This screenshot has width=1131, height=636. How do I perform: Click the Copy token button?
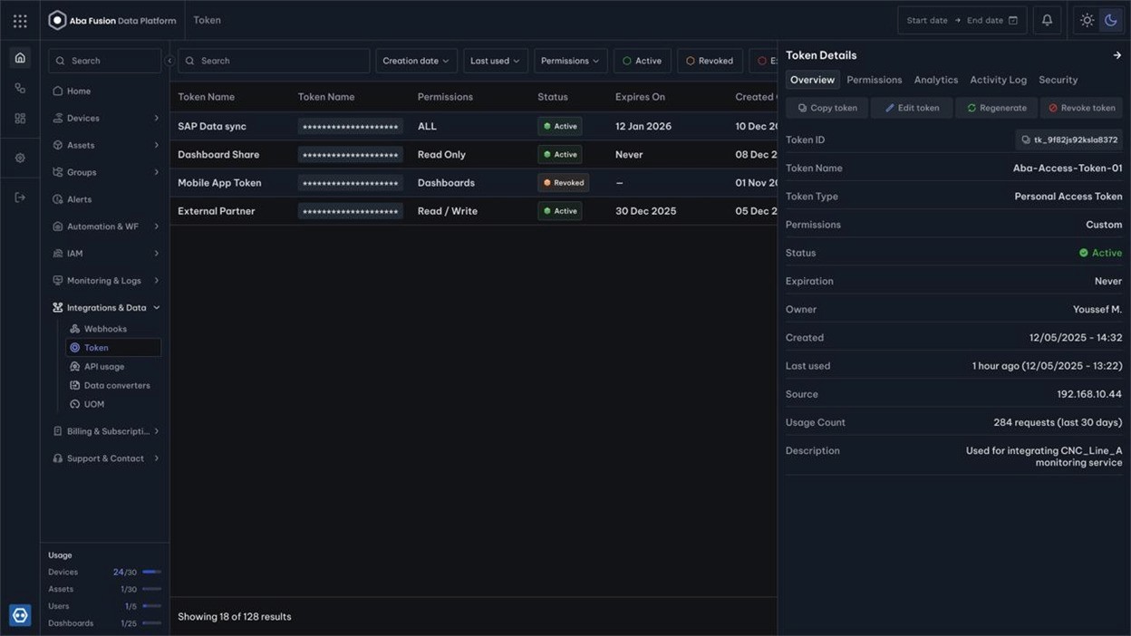826,108
